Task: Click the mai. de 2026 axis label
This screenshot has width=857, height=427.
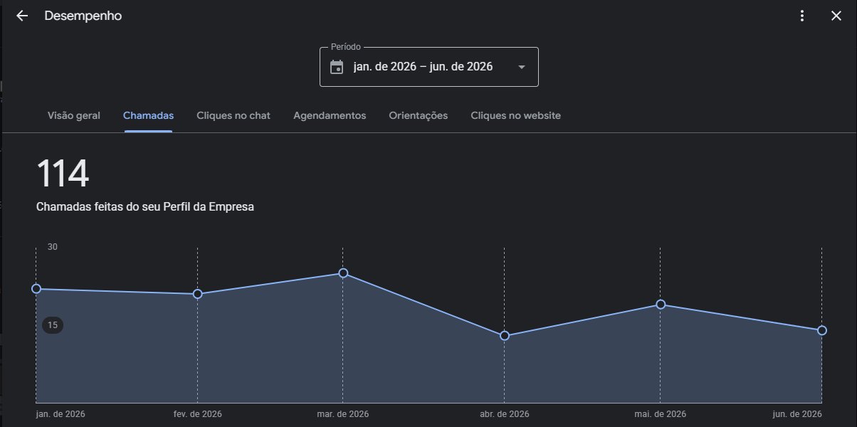Action: (x=660, y=414)
